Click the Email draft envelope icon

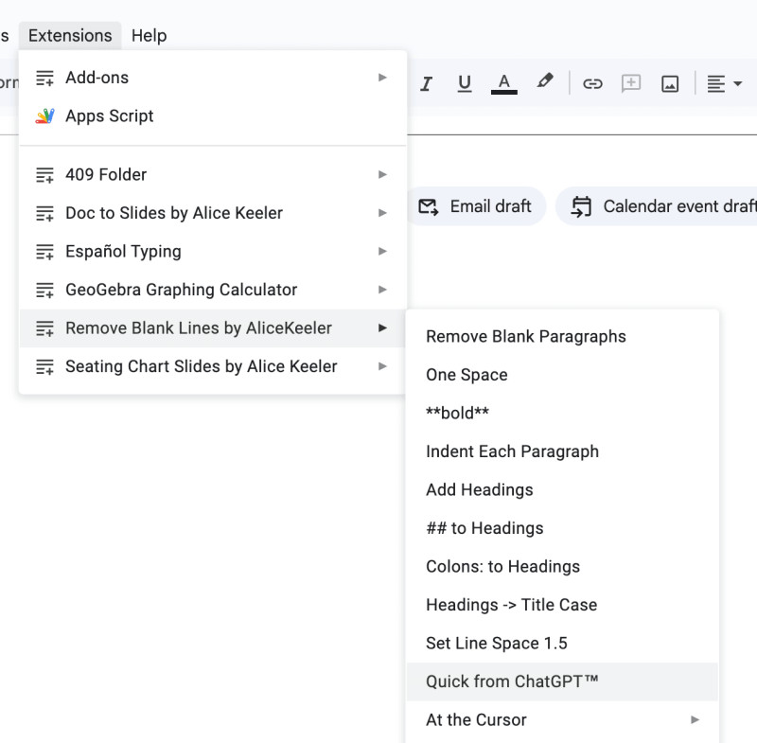click(429, 206)
